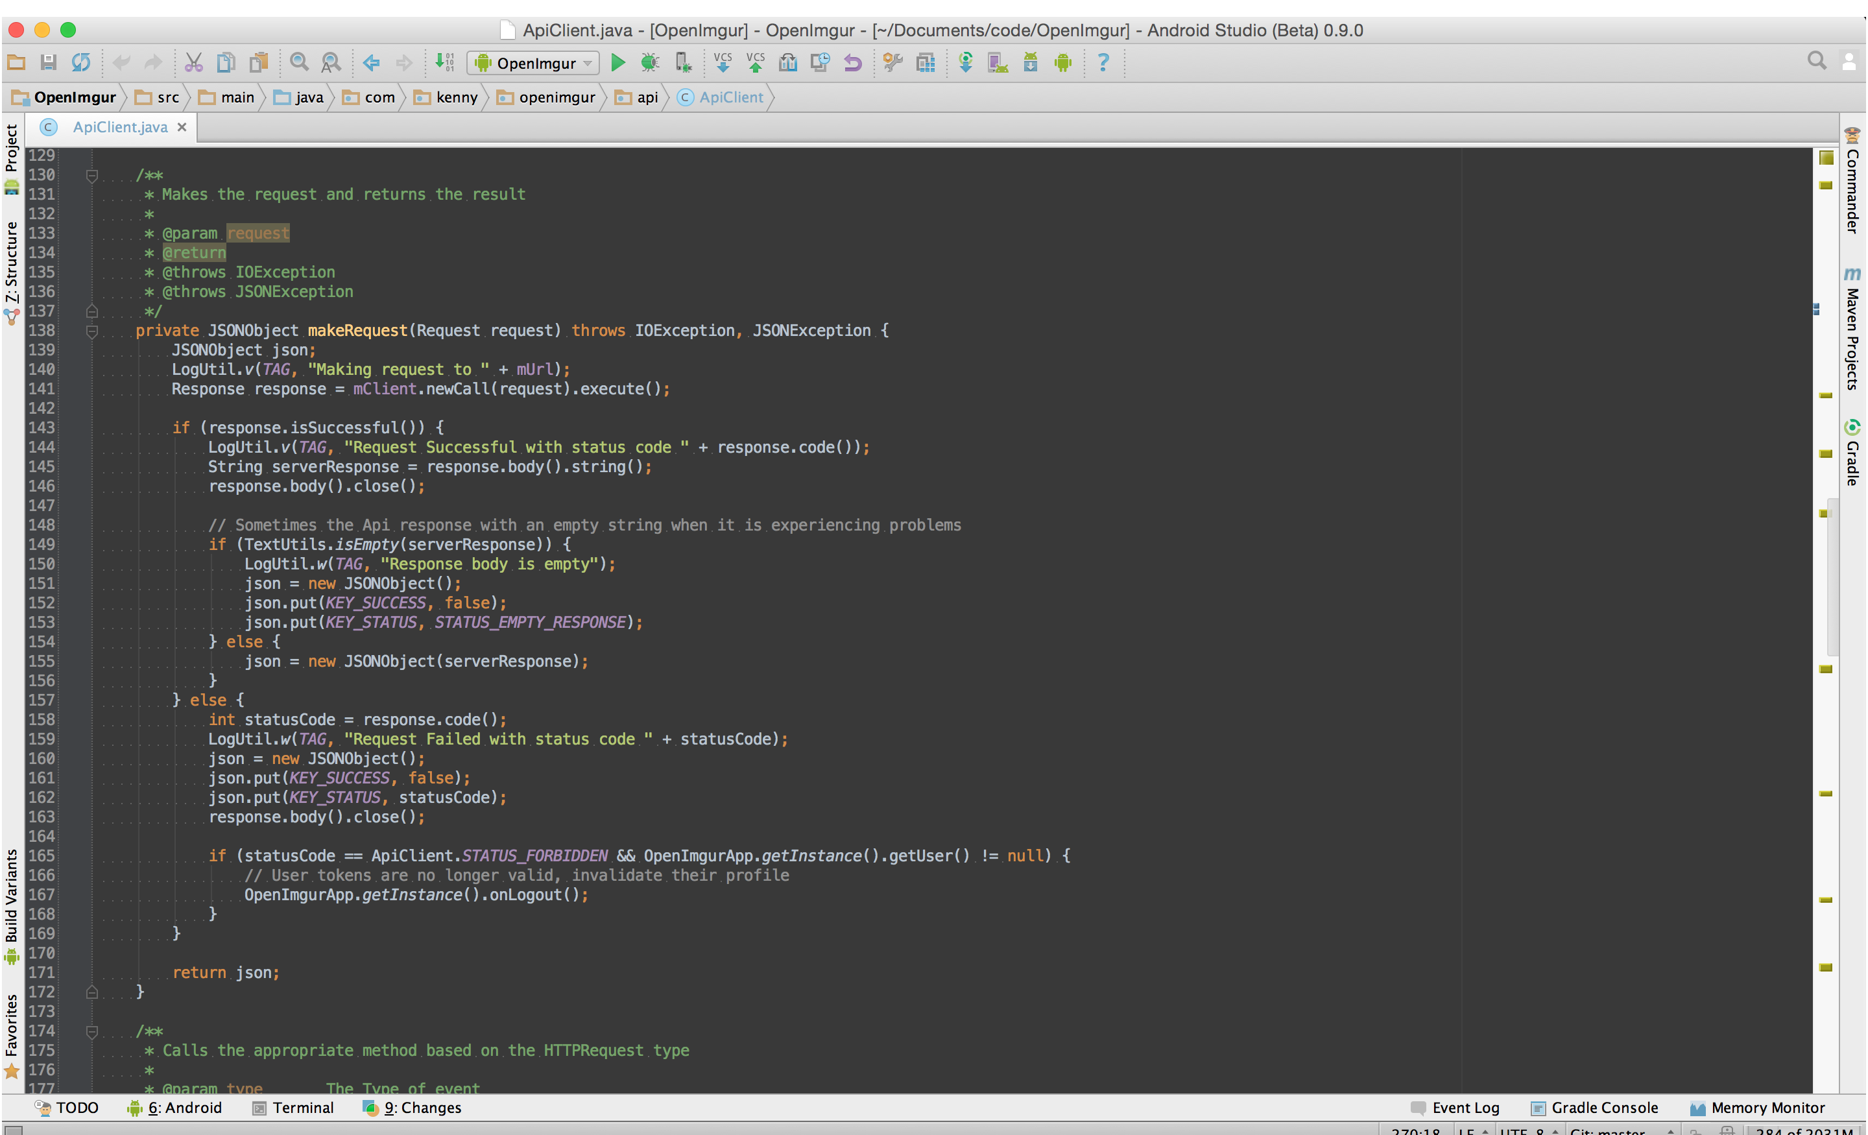The height and width of the screenshot is (1135, 1868).
Task: Collapse the Javadoc comment at line 174
Action: [91, 1031]
